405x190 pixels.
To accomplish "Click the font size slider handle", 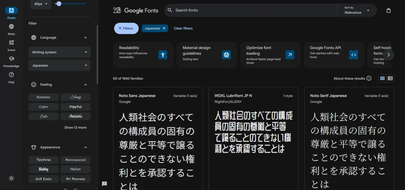I will coord(59,4).
